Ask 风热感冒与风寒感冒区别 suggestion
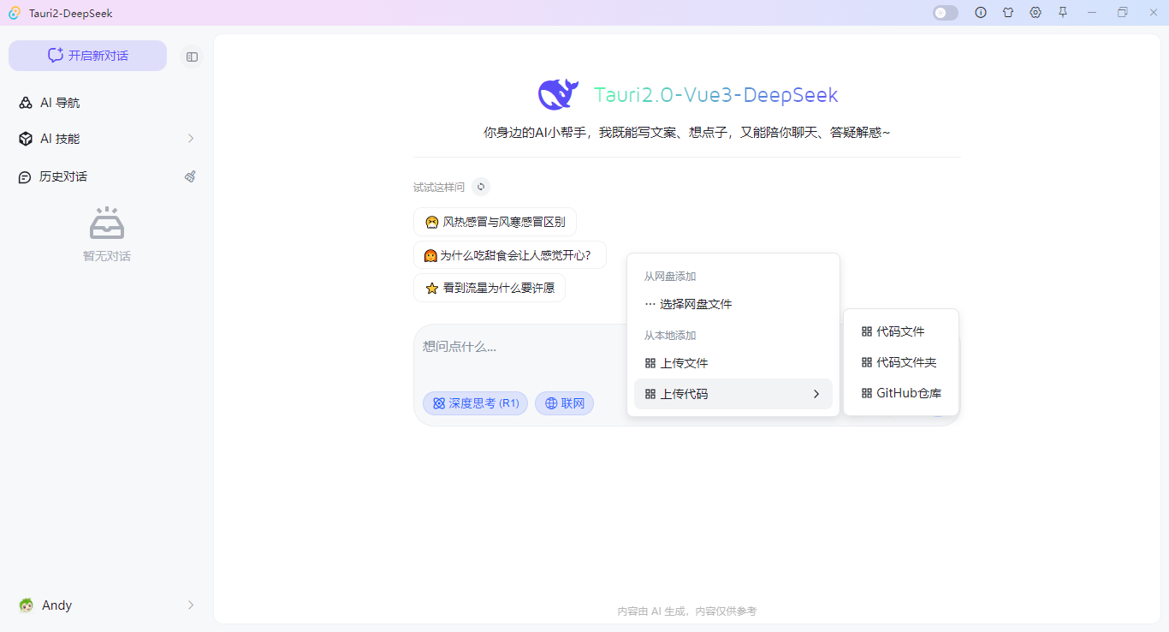Viewport: 1169px width, 632px height. pyautogui.click(x=495, y=222)
